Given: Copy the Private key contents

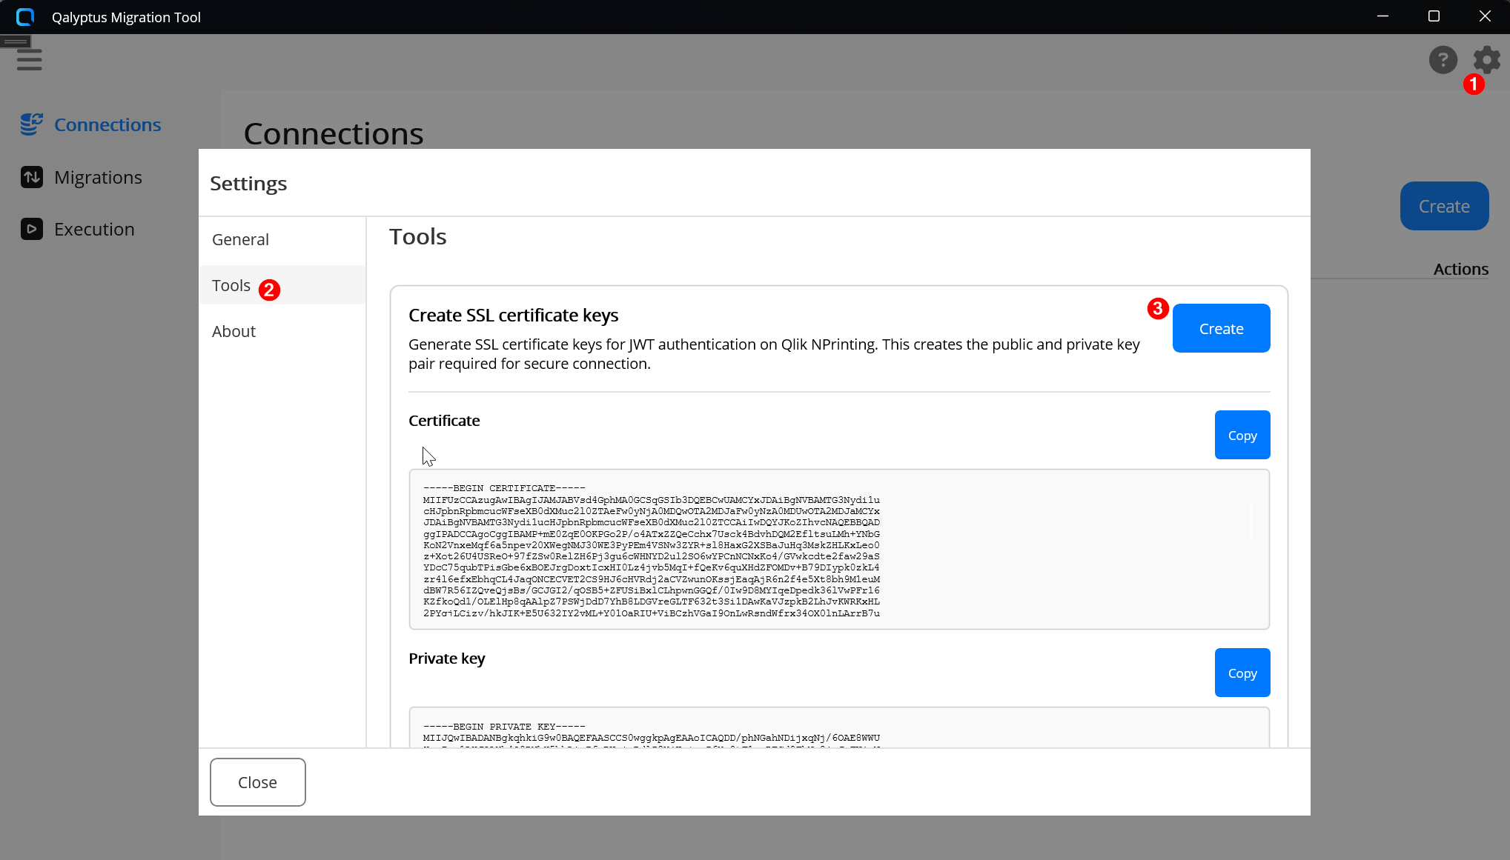Looking at the screenshot, I should 1242,673.
